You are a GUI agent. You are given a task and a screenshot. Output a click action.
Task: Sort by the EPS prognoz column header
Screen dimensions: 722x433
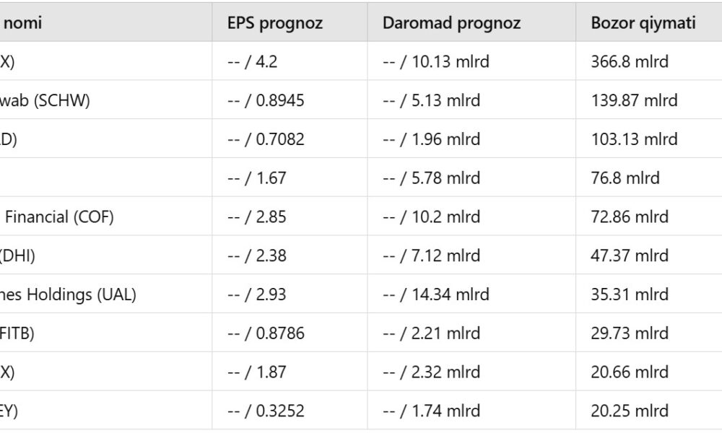click(275, 23)
